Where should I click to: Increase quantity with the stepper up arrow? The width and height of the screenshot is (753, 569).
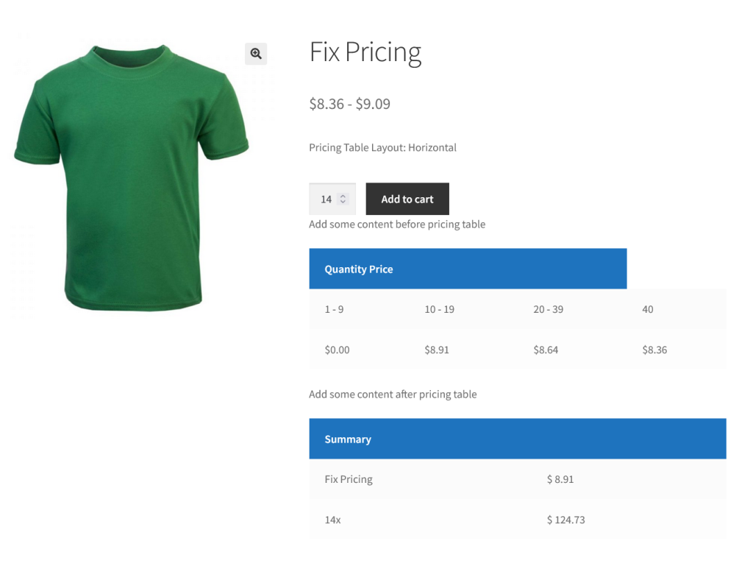pyautogui.click(x=343, y=196)
